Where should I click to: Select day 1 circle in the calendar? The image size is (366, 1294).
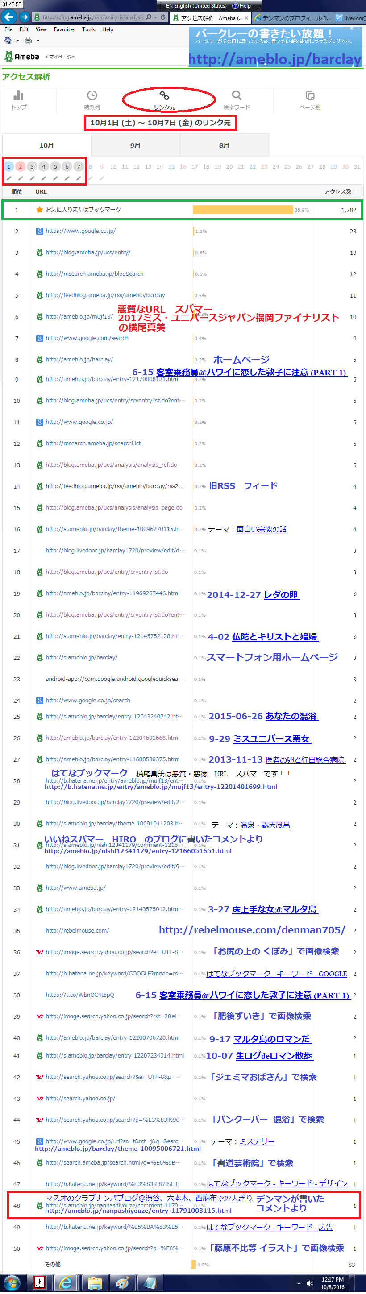8,166
